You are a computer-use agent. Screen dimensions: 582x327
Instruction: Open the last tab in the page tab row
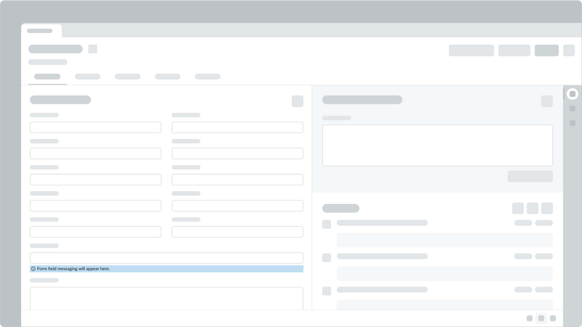pos(208,77)
